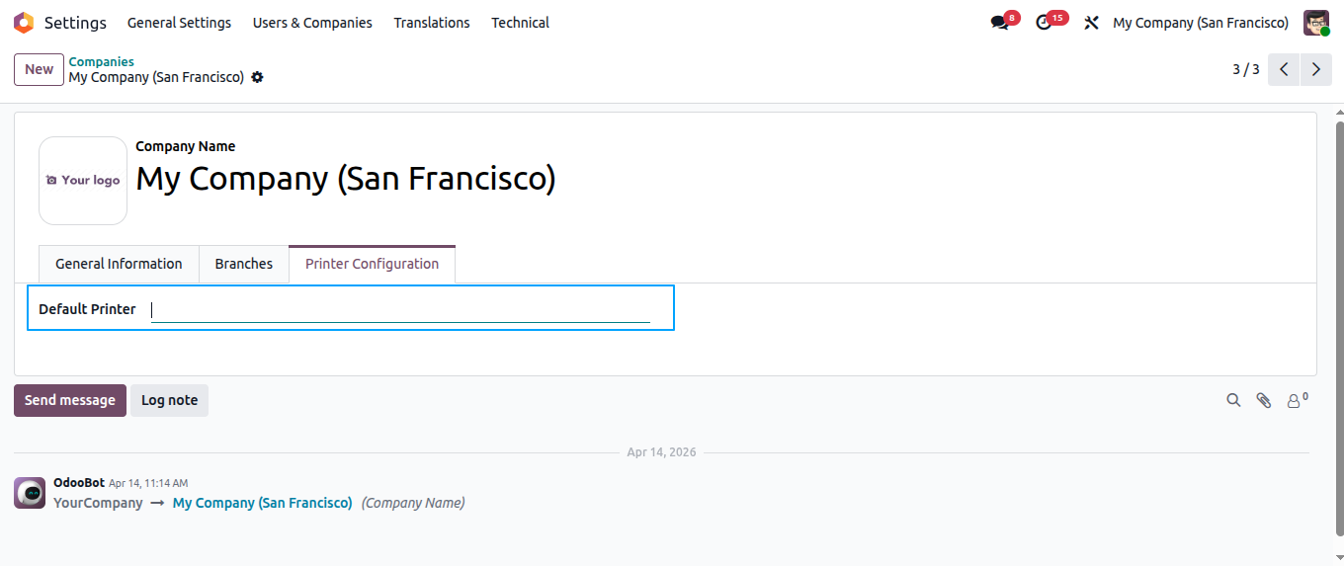Go to next record arrow
This screenshot has height=566, width=1344.
click(1315, 69)
